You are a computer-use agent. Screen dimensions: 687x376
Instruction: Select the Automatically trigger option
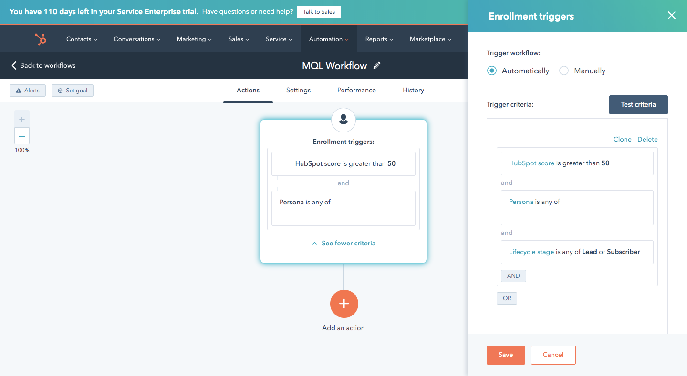point(492,71)
